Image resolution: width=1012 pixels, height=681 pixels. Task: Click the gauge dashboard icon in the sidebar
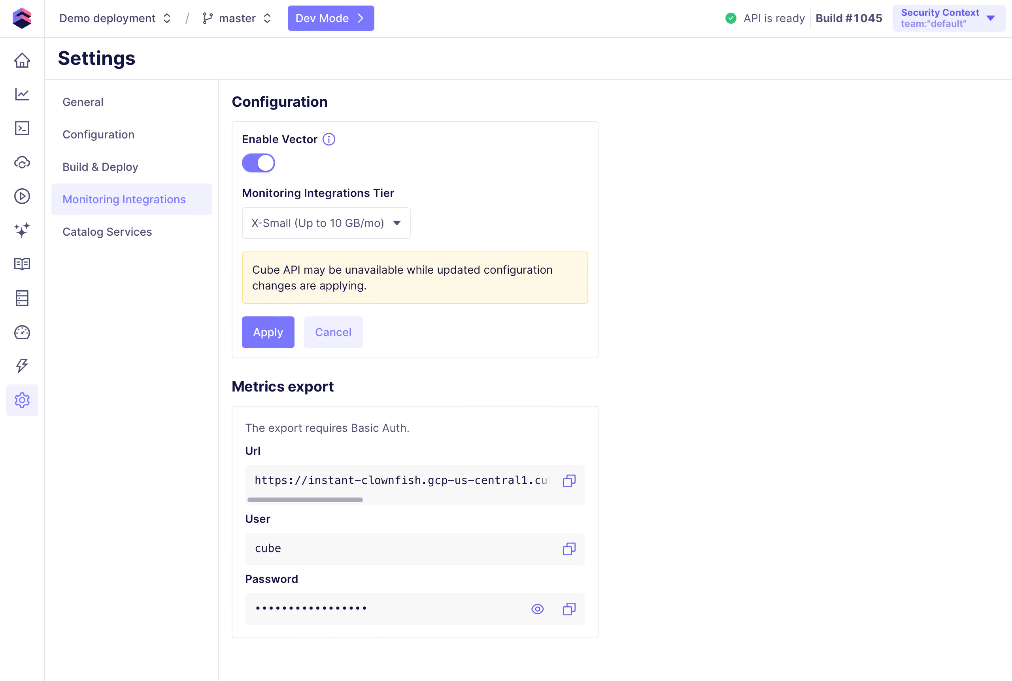pos(22,332)
